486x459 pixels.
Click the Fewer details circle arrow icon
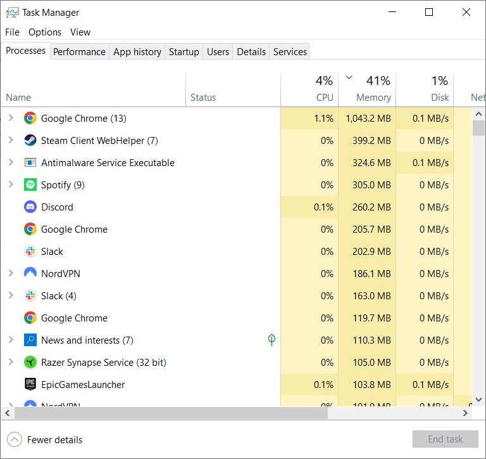click(x=15, y=439)
